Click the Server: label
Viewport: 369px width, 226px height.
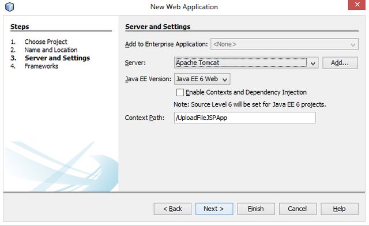point(135,63)
